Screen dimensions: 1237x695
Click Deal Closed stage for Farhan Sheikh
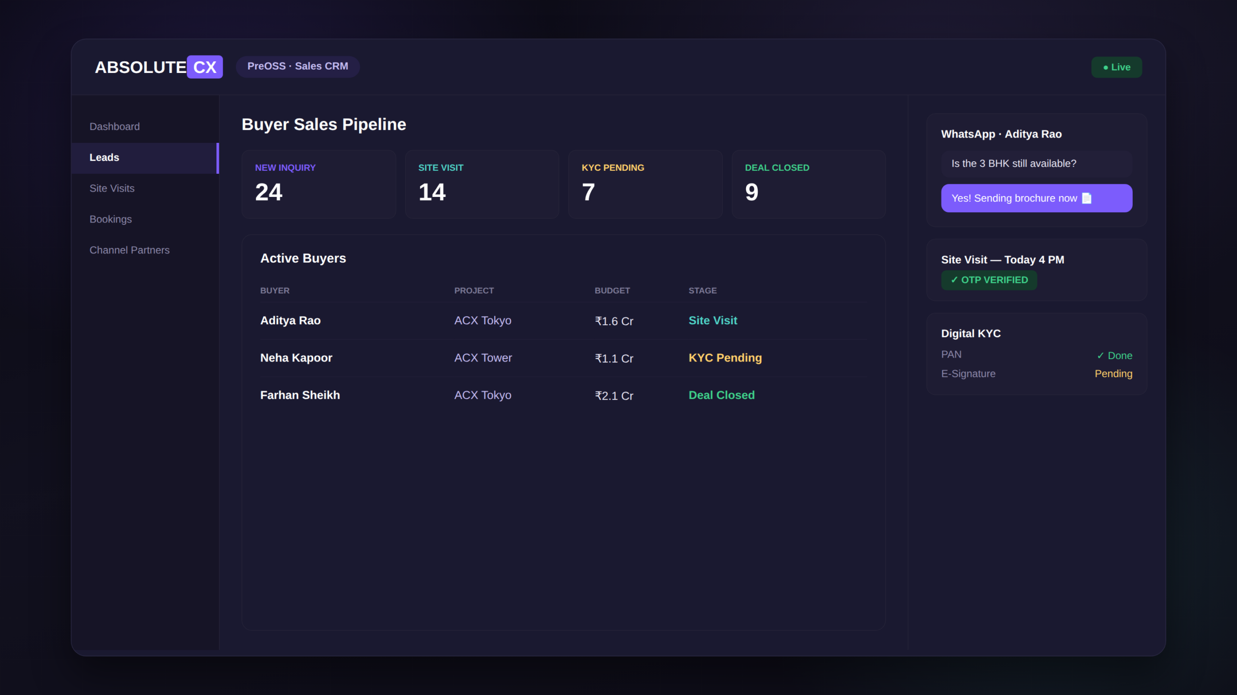pos(721,395)
